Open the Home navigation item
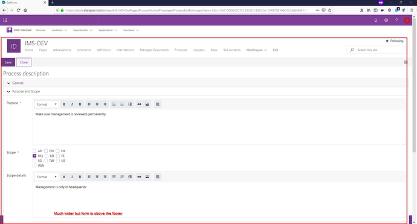 tap(29, 50)
